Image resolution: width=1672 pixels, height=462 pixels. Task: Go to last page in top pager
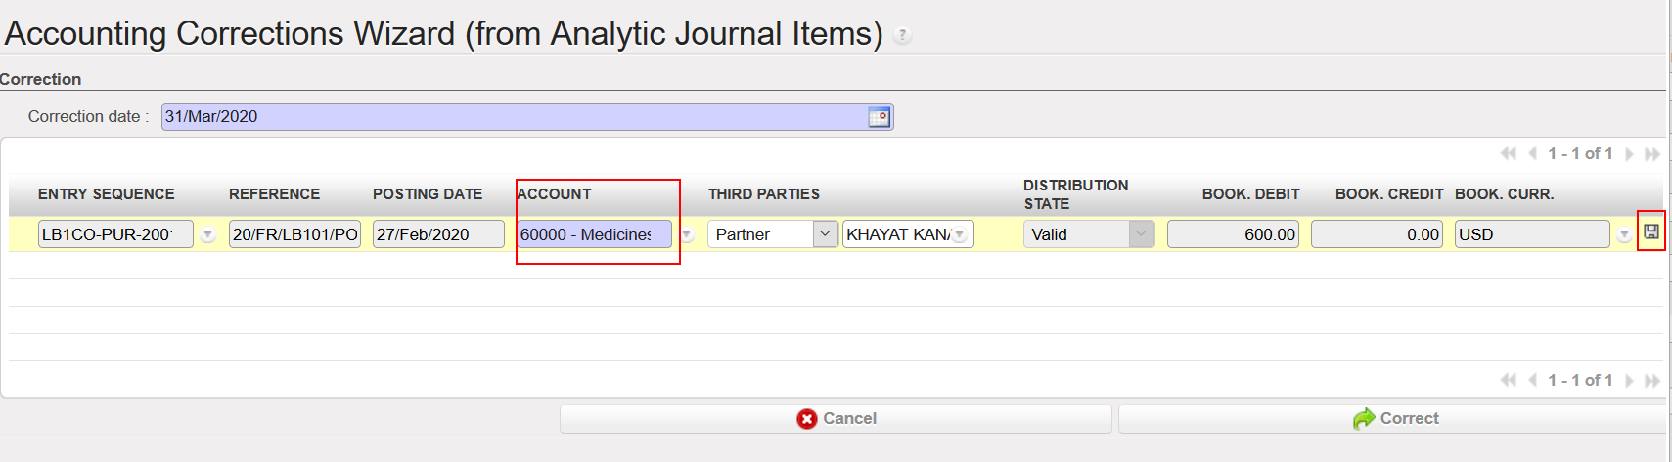[1652, 154]
